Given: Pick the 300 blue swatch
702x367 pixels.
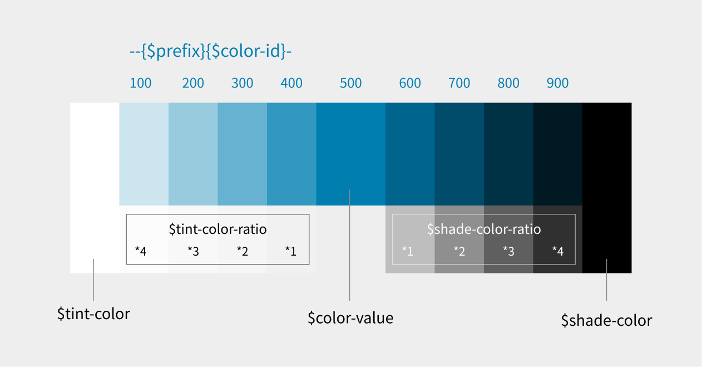Looking at the screenshot, I should pos(242,154).
